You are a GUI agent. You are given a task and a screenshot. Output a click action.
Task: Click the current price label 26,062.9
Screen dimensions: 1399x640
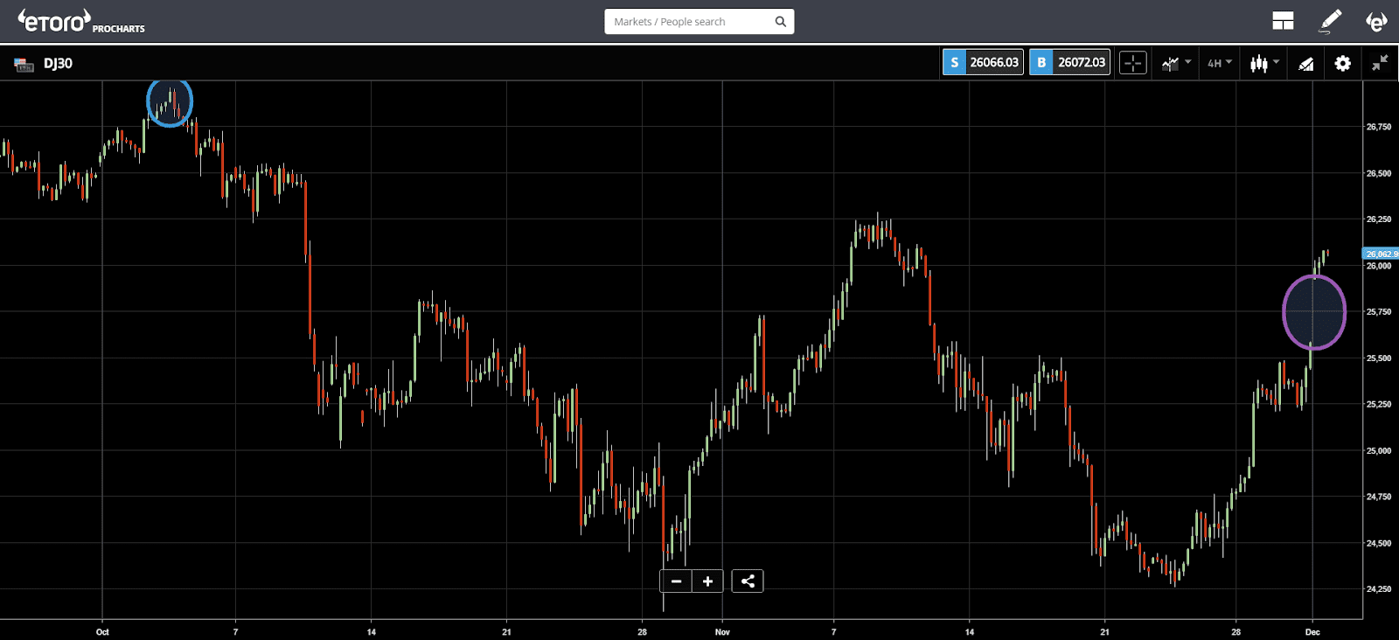1382,254
